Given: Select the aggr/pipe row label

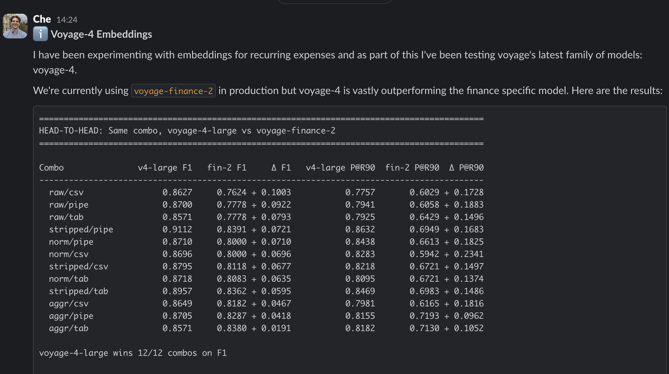Looking at the screenshot, I should (71, 316).
